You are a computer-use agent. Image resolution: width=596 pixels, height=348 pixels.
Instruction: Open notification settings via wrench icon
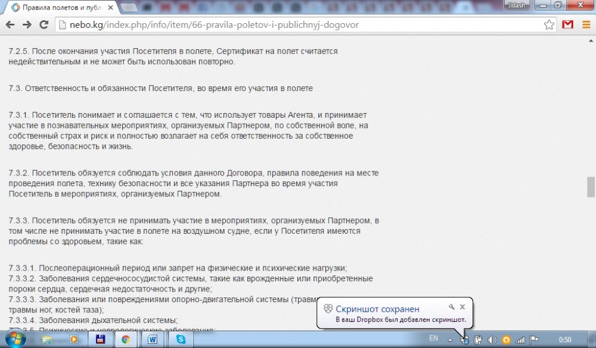tap(451, 306)
